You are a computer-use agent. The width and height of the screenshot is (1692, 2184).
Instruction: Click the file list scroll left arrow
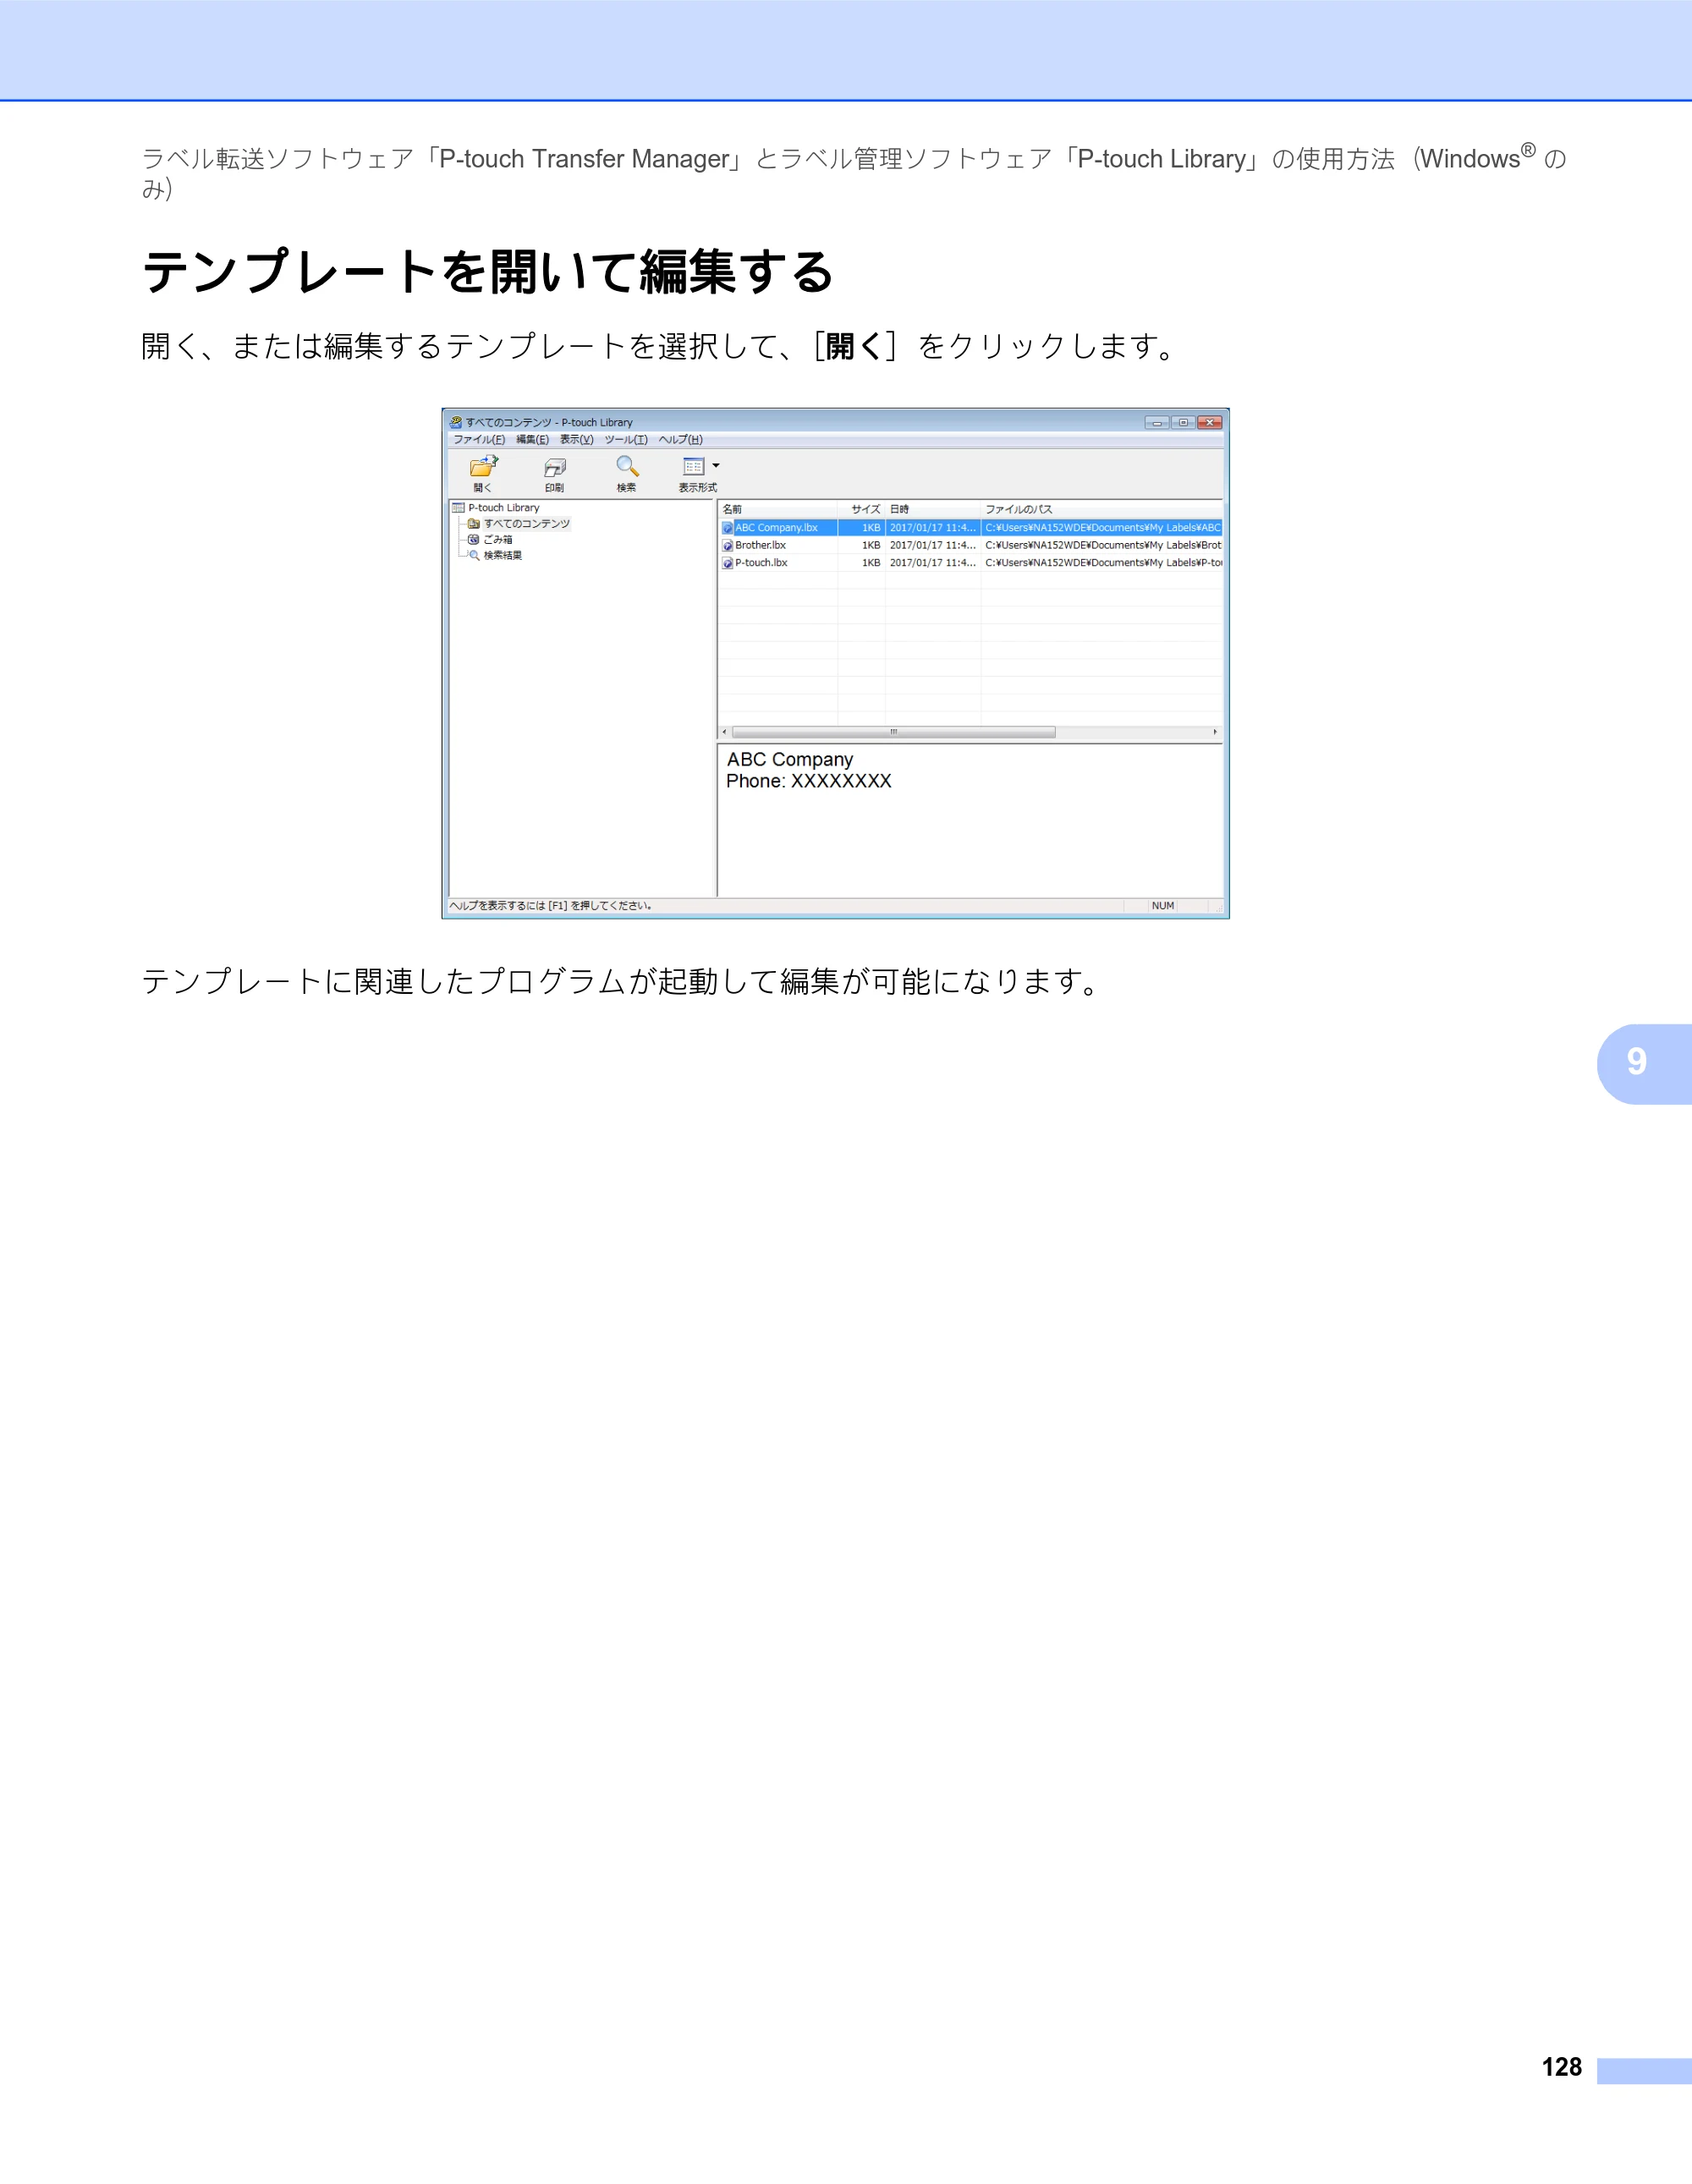point(725,732)
